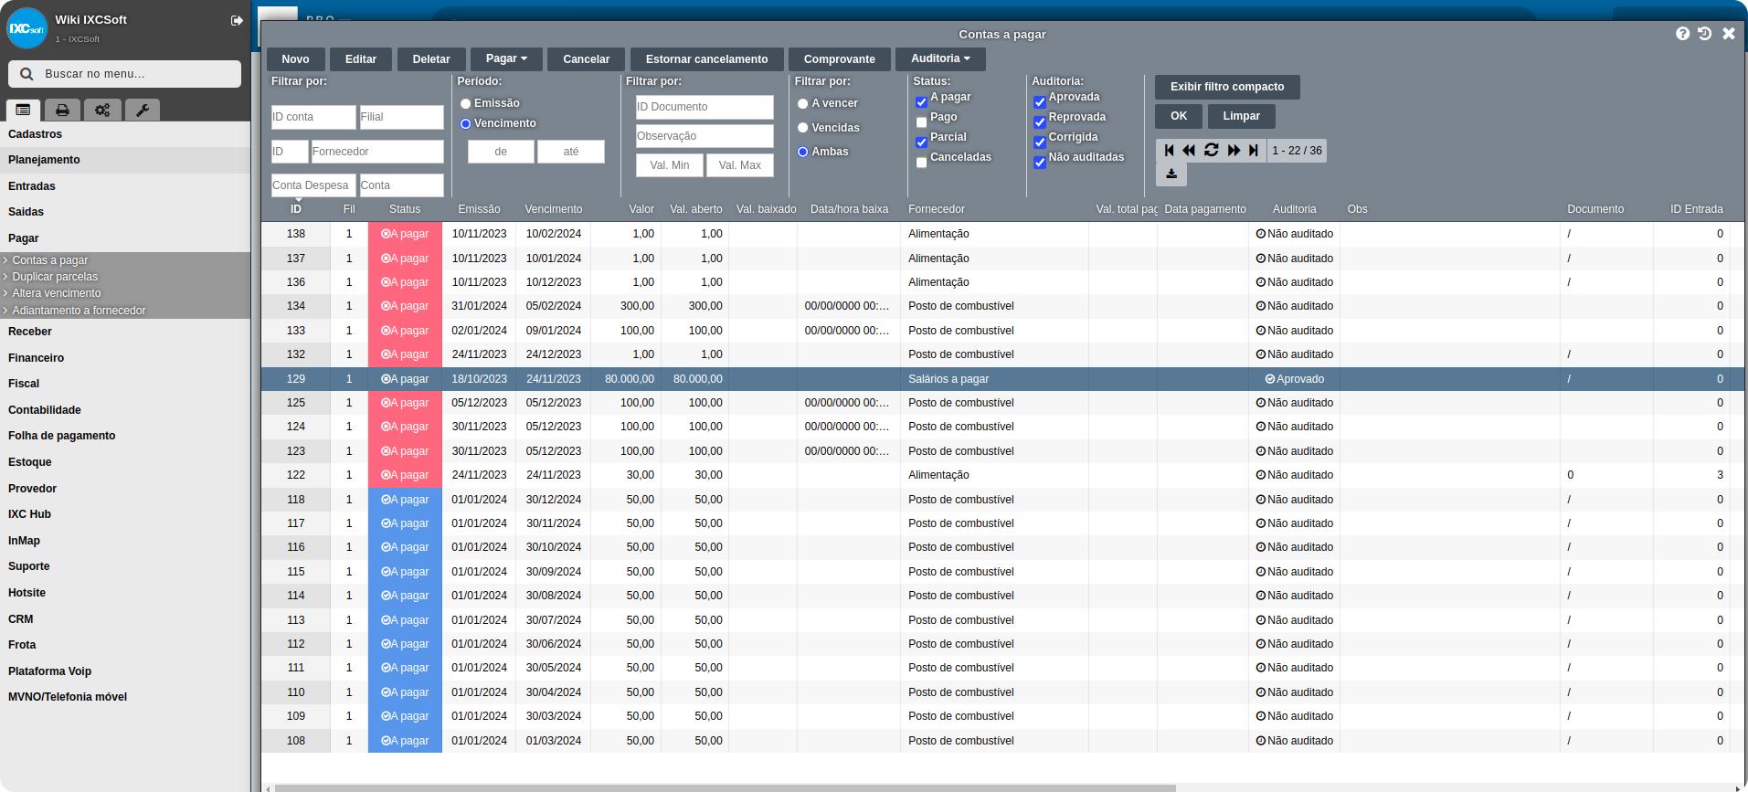Toggle the Não auditadas checkbox
This screenshot has width=1748, height=792.
pyautogui.click(x=1040, y=163)
